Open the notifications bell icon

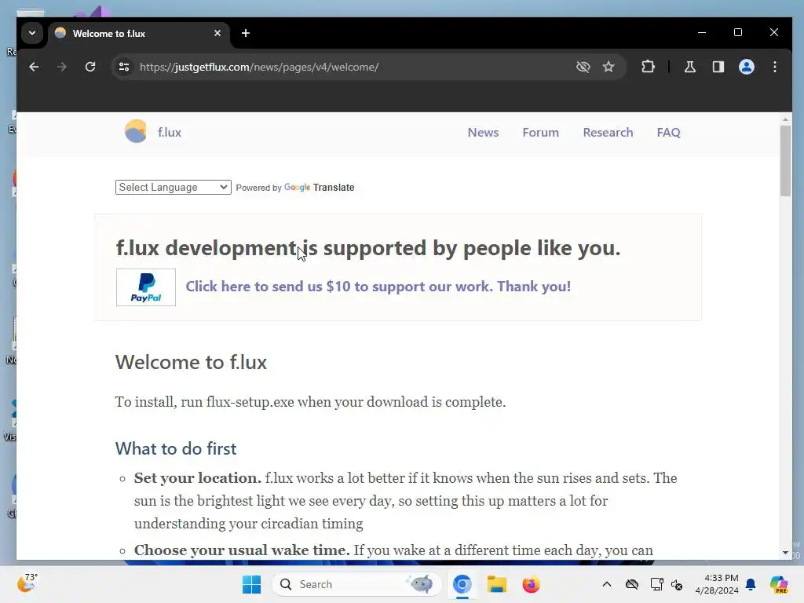point(751,584)
